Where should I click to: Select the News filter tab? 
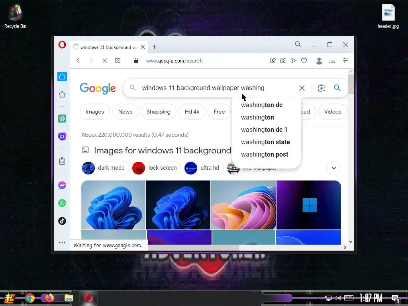(x=125, y=112)
